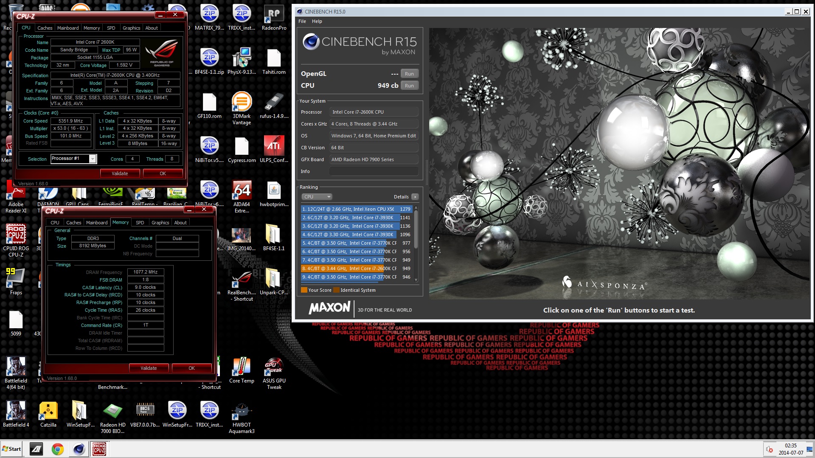Click the Info input field in Cinebench
Viewport: 815px width, 458px height.
tap(374, 171)
